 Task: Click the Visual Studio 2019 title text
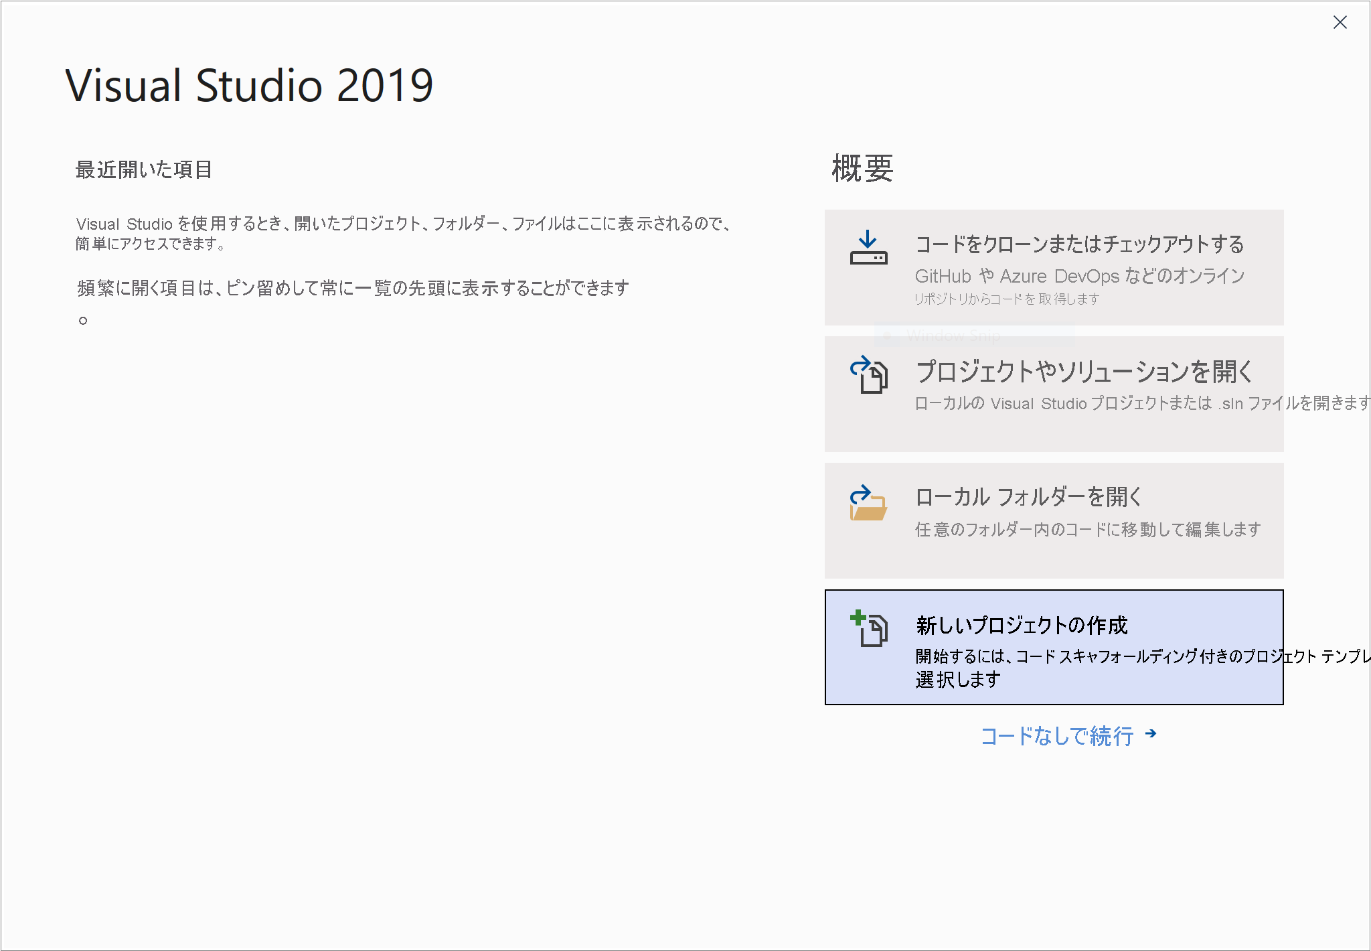(x=249, y=85)
